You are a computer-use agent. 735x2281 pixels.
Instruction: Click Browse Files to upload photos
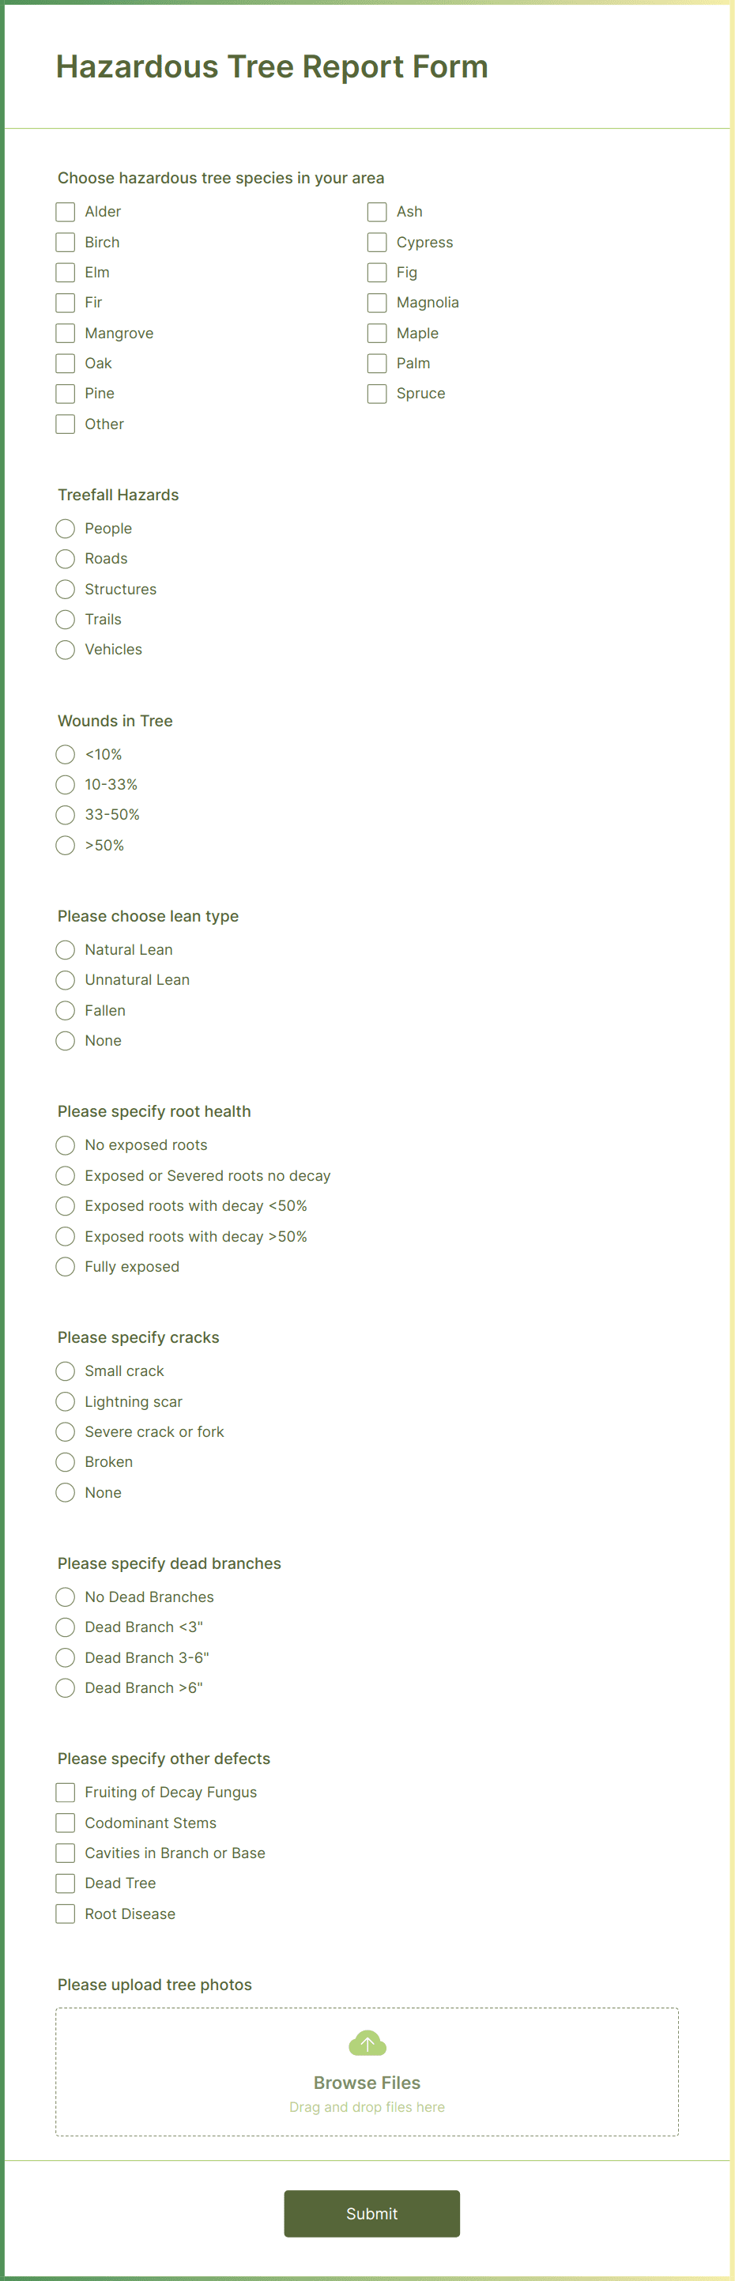pyautogui.click(x=367, y=2082)
